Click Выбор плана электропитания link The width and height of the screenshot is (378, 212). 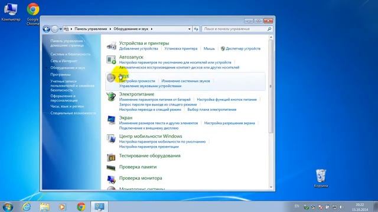pos(212,110)
